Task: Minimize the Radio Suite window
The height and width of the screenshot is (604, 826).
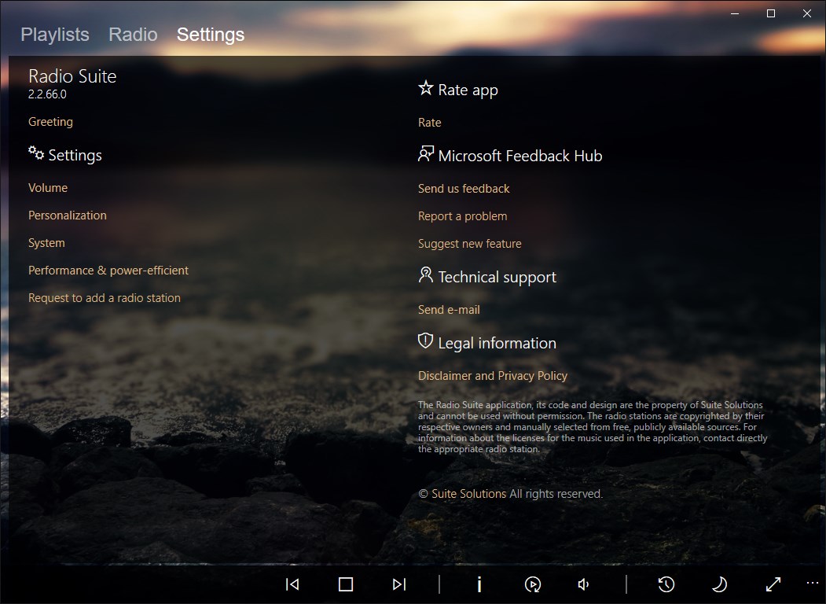Action: 735,13
